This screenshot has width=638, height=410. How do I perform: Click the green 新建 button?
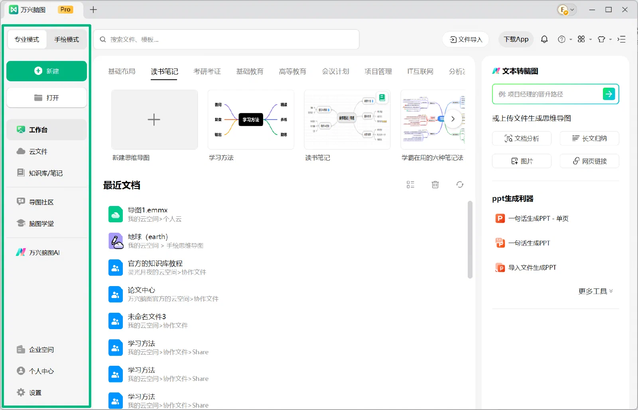click(x=47, y=71)
